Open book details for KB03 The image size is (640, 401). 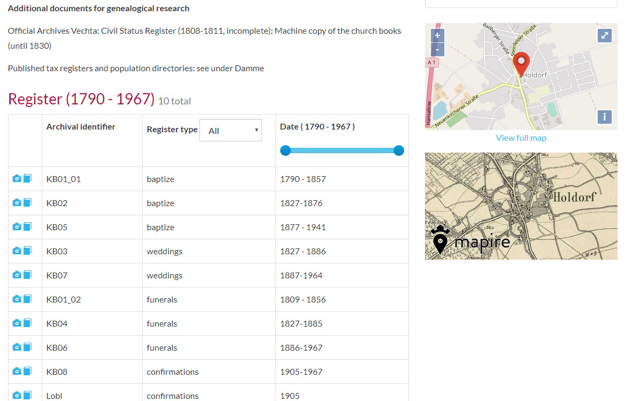click(x=27, y=251)
